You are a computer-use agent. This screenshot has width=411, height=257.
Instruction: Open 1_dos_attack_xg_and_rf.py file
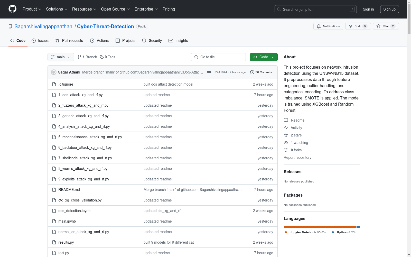80,95
